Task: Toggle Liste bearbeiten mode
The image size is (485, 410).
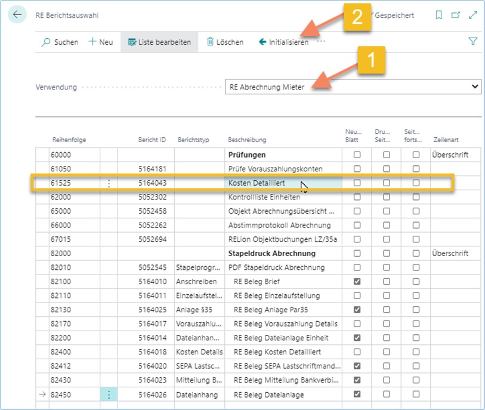Action: point(159,42)
